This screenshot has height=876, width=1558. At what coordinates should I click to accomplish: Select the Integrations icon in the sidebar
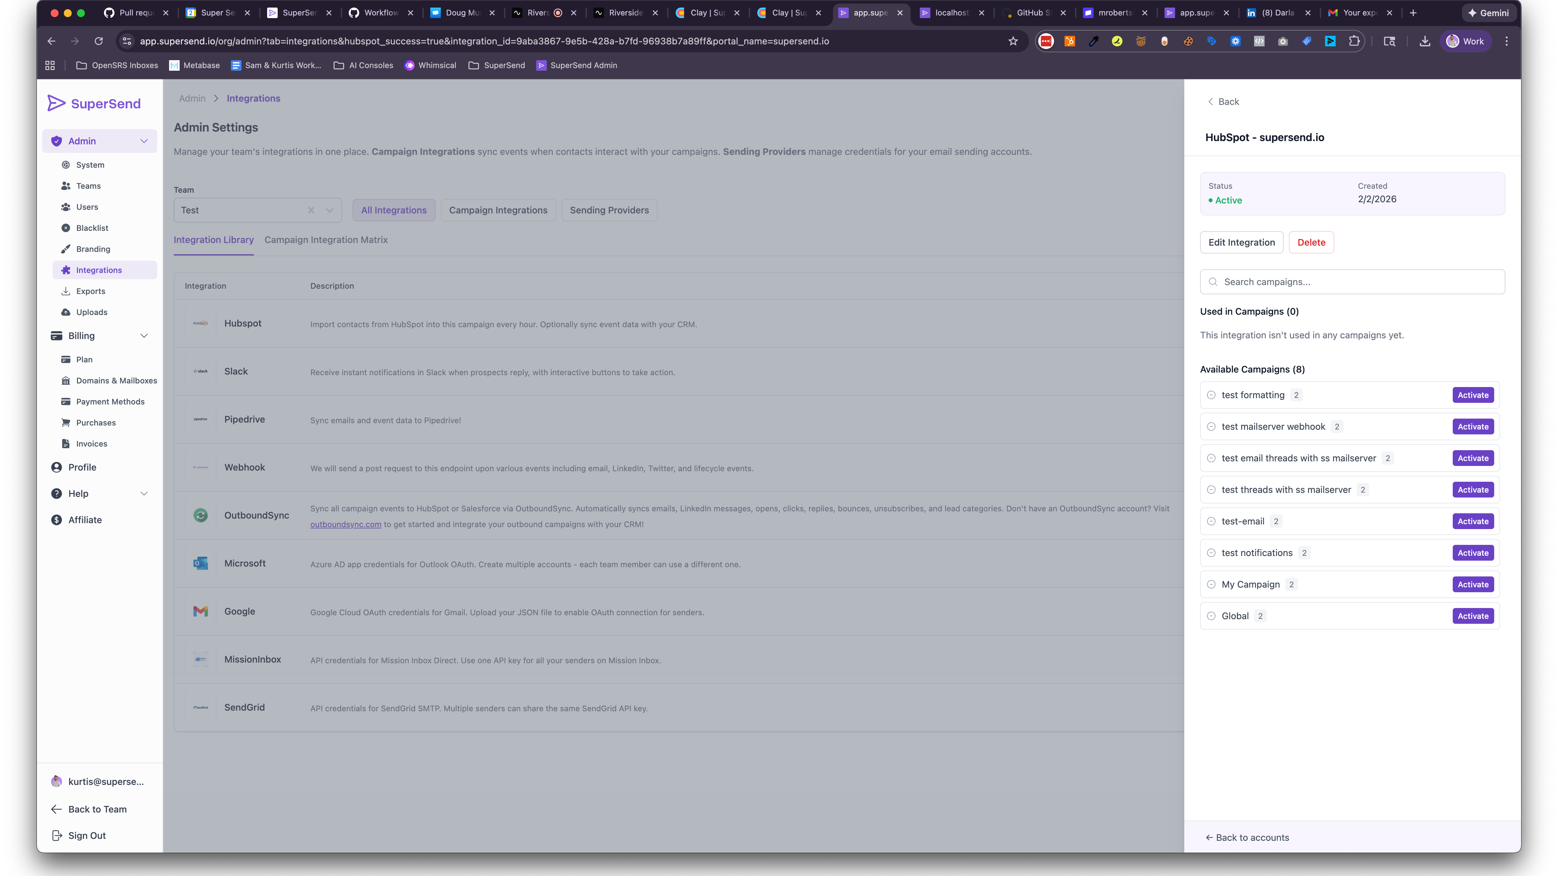66,270
